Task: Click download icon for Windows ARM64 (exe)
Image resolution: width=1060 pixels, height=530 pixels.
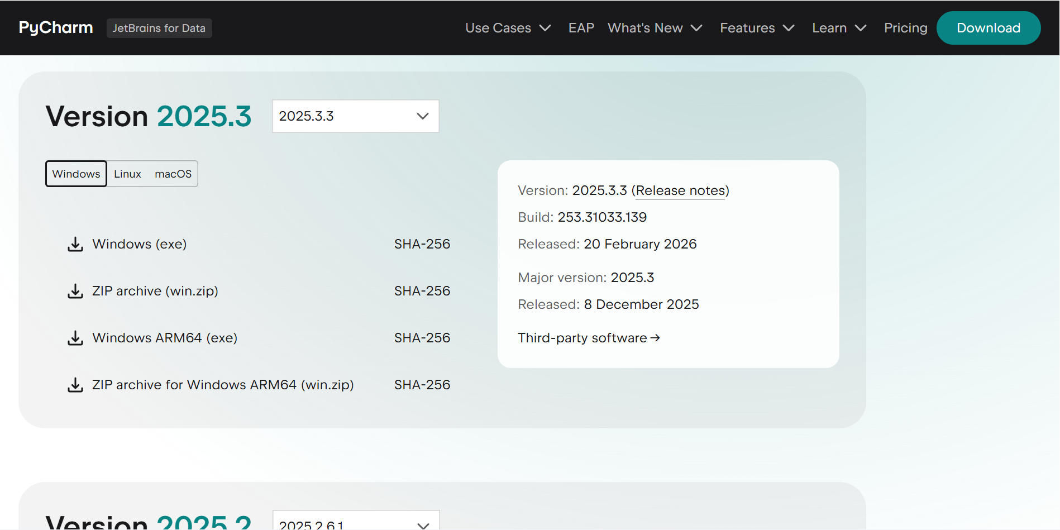Action: [x=75, y=338]
